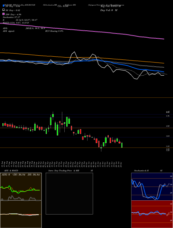The image size is (173, 228).
Task: Click the 'CL: 3.50' closing price label
Action: click(x=63, y=6)
